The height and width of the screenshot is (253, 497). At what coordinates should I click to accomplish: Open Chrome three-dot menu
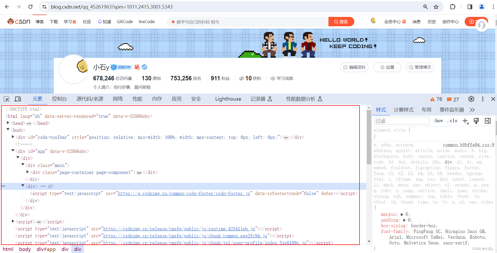click(493, 7)
